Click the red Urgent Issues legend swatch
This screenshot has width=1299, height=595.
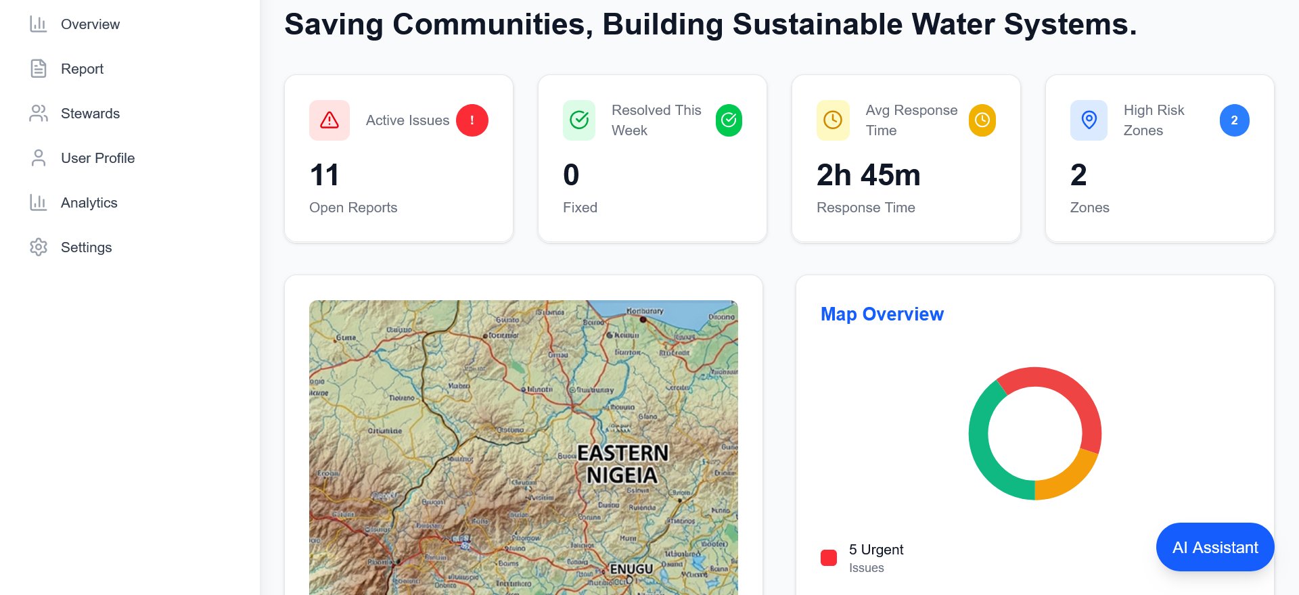(829, 558)
